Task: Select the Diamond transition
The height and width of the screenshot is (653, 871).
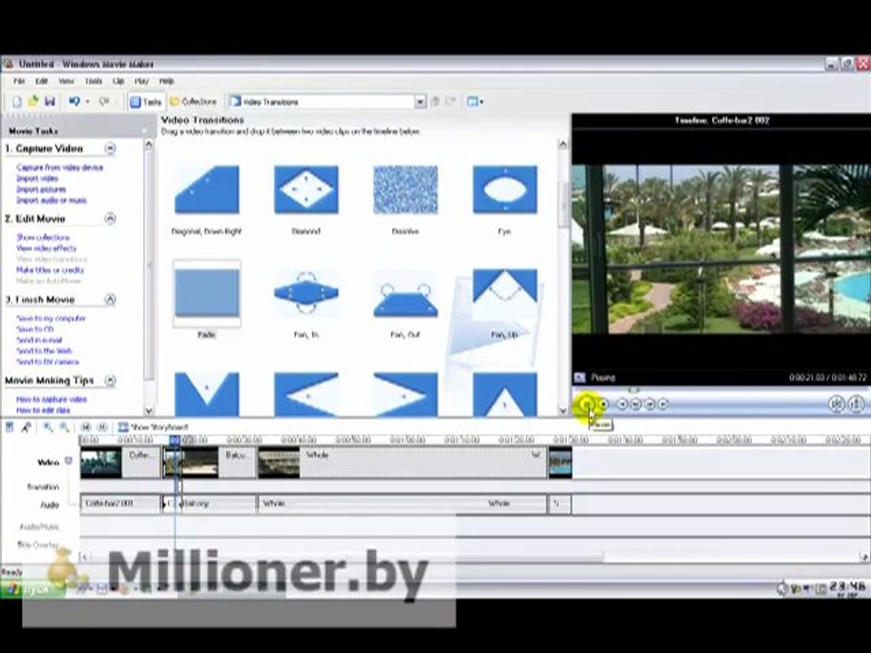Action: (306, 190)
